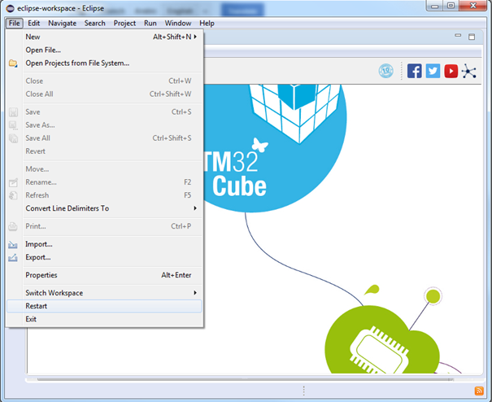This screenshot has height=402, width=492.
Task: Open the Run menu
Action: pos(150,24)
